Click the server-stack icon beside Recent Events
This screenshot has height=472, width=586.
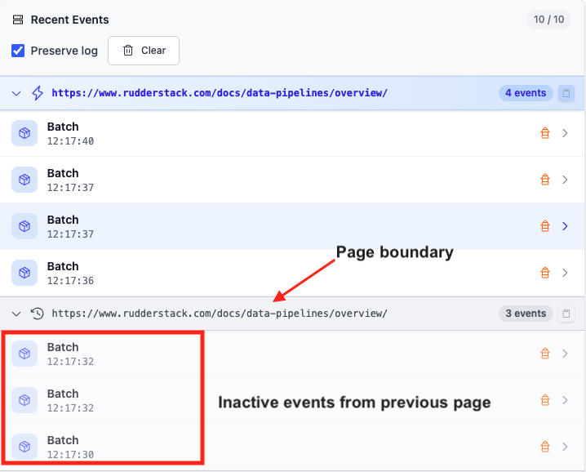coord(18,20)
